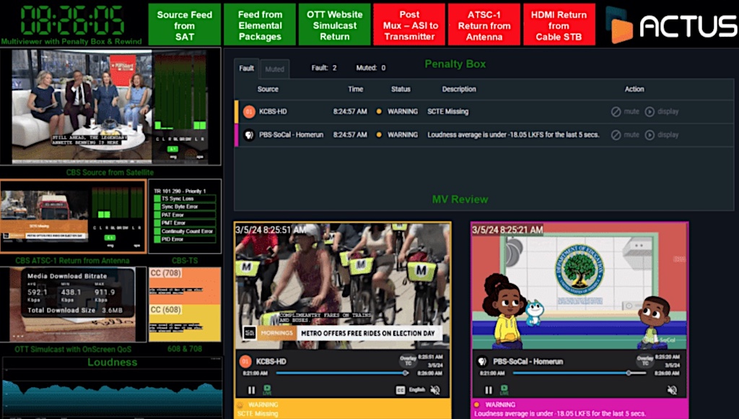This screenshot has width=739, height=419.
Task: Click the Source column header
Action: point(268,89)
